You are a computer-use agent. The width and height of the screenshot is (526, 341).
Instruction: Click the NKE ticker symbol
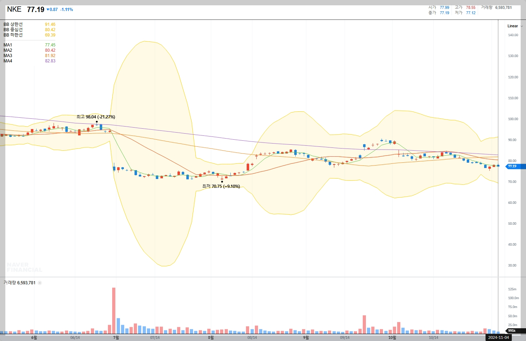14,9
